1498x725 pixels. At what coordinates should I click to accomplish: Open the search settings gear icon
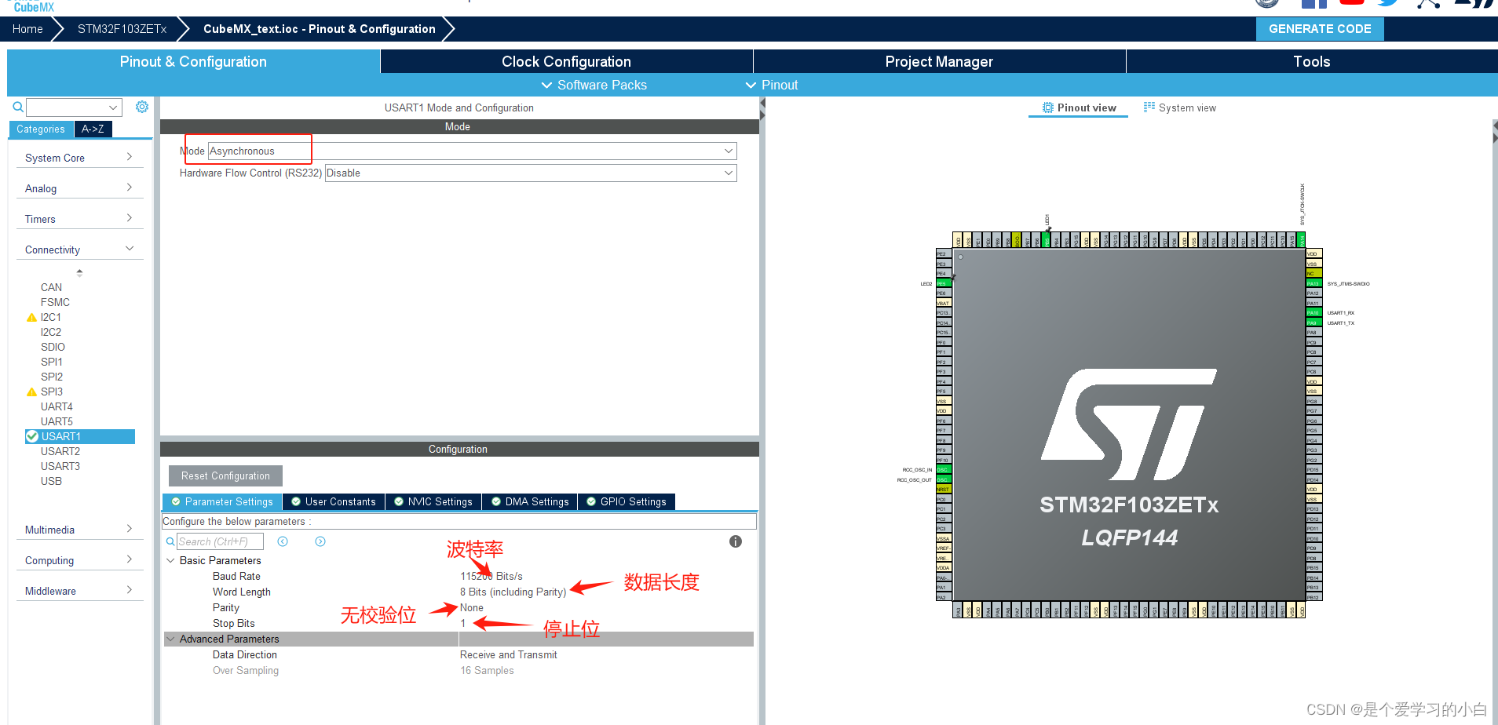141,107
